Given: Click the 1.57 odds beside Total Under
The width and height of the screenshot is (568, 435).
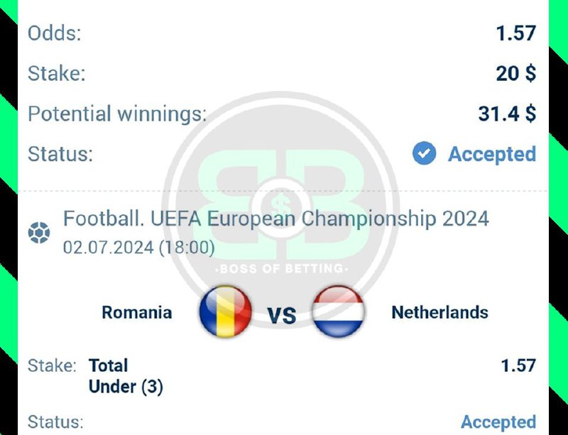Looking at the screenshot, I should [518, 365].
